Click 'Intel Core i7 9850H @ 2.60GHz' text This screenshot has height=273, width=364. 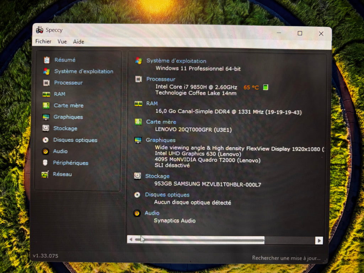196,87
